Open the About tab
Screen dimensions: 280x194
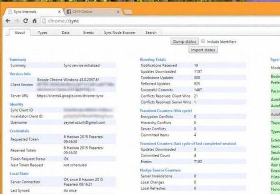[x=20, y=33]
